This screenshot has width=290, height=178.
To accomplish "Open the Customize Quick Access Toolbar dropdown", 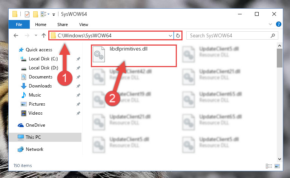I will tap(54, 14).
